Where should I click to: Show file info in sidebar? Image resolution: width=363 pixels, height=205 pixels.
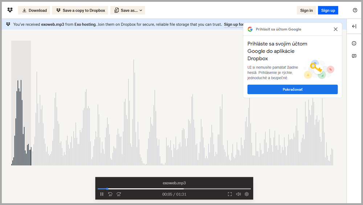(x=354, y=43)
